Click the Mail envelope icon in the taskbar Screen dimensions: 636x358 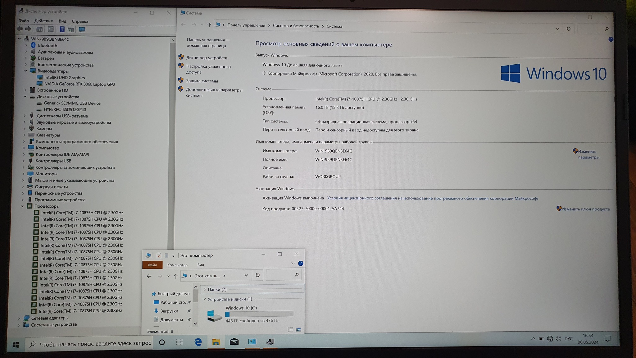point(234,342)
